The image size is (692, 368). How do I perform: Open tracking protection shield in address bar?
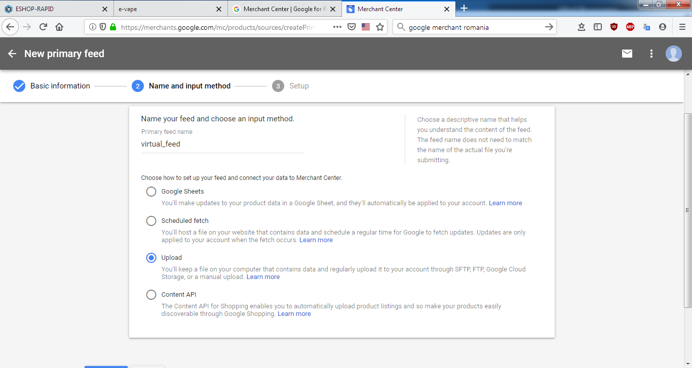click(103, 27)
